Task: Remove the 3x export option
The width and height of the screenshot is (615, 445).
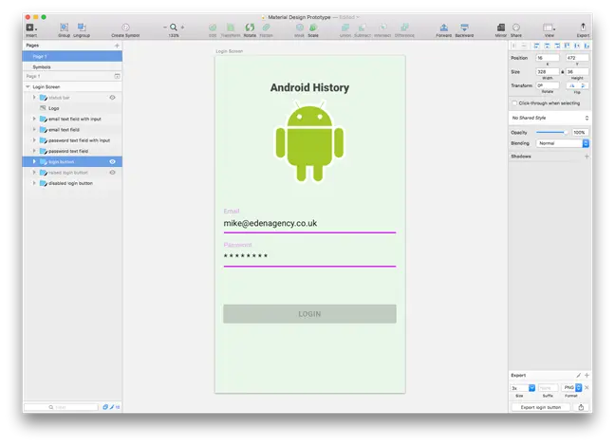Action: coord(587,387)
